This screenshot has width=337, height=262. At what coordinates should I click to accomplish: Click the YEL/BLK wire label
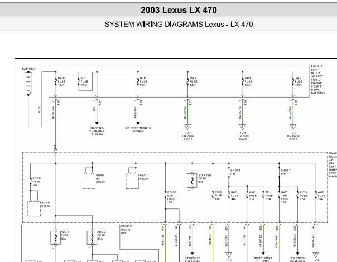tap(210, 240)
